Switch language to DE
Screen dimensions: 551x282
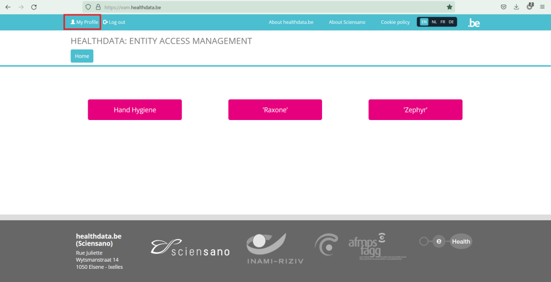coord(451,22)
